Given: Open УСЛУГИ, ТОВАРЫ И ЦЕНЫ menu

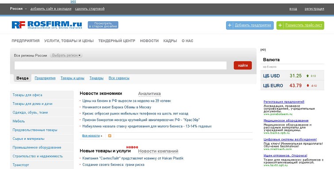Looking at the screenshot, I should click(x=69, y=41).
